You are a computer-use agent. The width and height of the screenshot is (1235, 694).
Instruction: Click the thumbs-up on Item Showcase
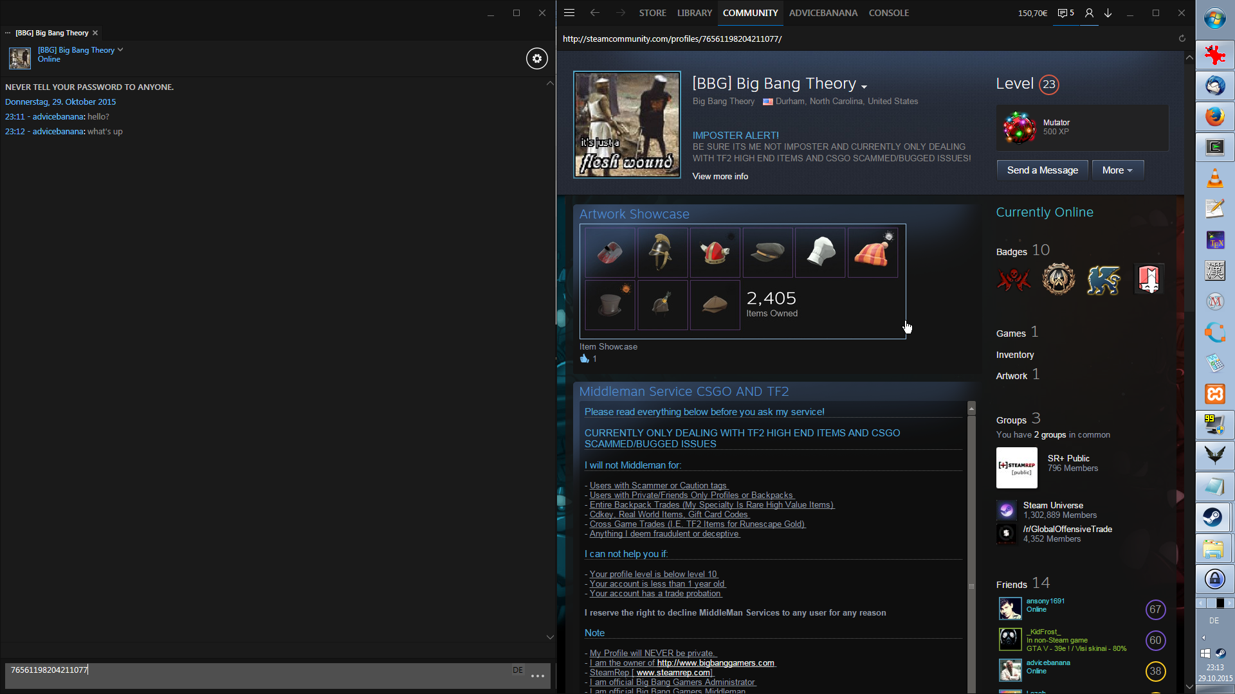(584, 359)
